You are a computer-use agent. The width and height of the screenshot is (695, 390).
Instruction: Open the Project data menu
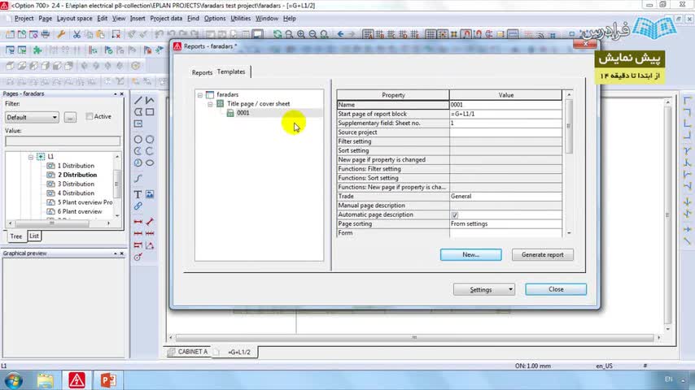pos(166,19)
